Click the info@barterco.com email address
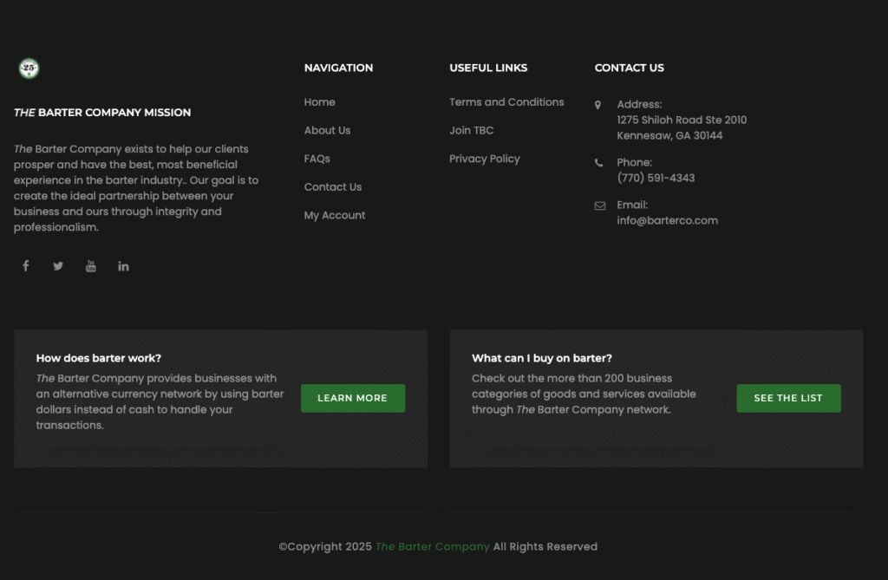This screenshot has width=888, height=580. coord(667,220)
